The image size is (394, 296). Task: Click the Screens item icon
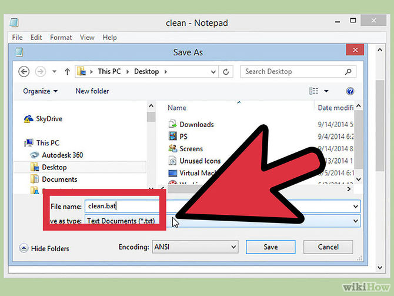[172, 149]
